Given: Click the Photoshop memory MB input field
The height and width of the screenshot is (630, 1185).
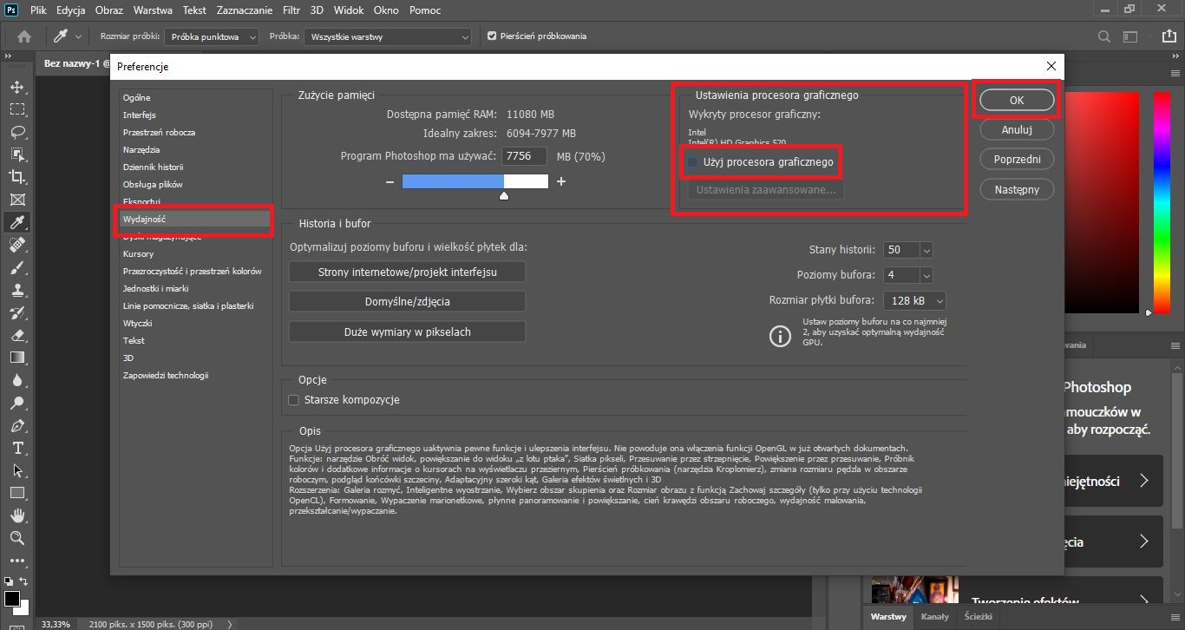Looking at the screenshot, I should click(524, 156).
